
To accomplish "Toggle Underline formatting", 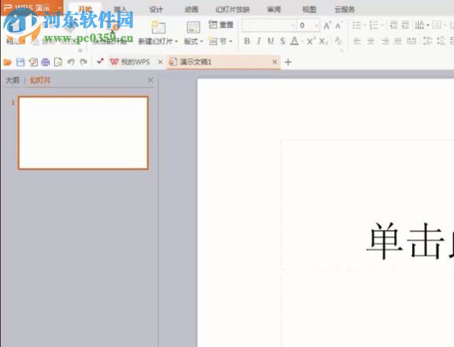I will click(271, 41).
